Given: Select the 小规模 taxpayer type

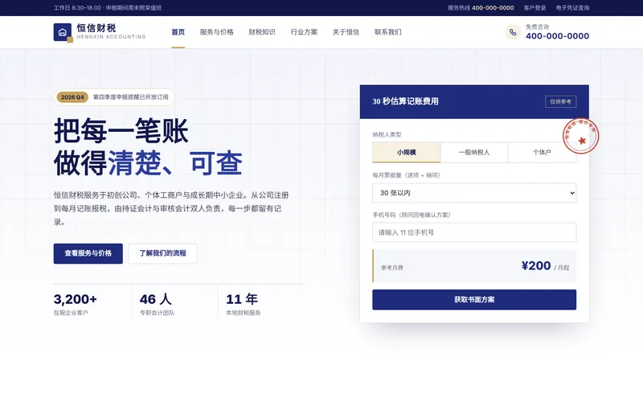Looking at the screenshot, I should click(407, 152).
